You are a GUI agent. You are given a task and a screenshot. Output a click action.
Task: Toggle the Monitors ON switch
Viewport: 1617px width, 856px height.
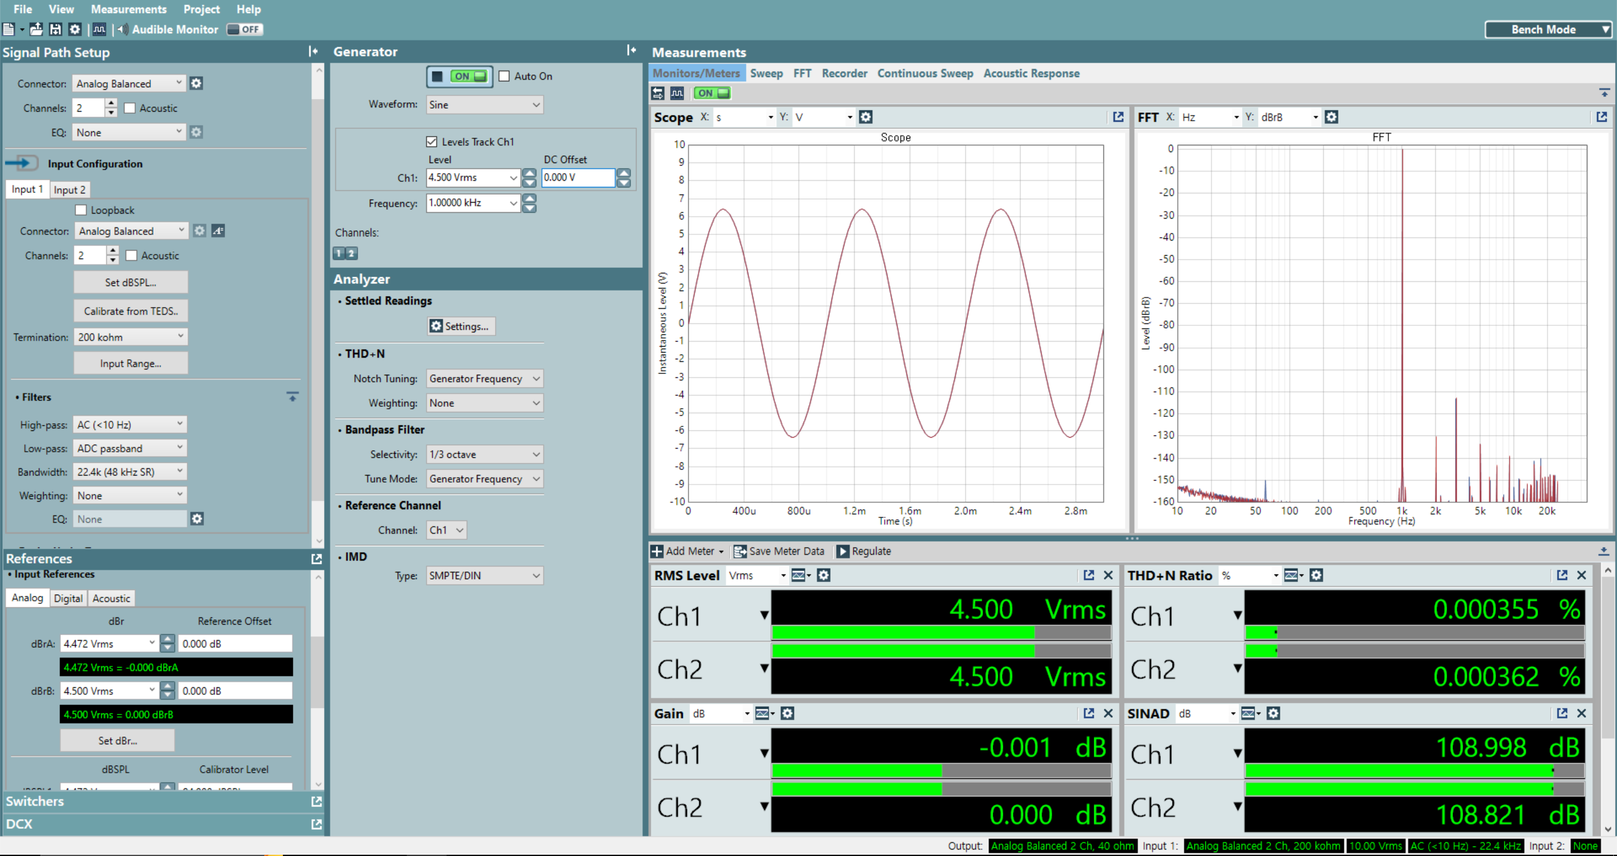click(712, 93)
